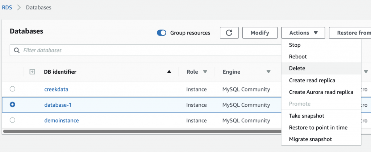This screenshot has height=152, width=371.
Task: Click the refresh databases icon button
Action: pyautogui.click(x=229, y=33)
